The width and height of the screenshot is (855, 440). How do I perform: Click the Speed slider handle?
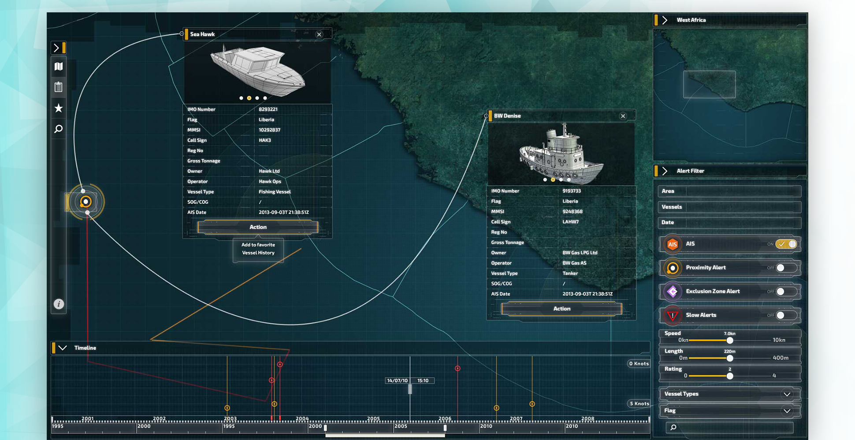click(x=730, y=340)
